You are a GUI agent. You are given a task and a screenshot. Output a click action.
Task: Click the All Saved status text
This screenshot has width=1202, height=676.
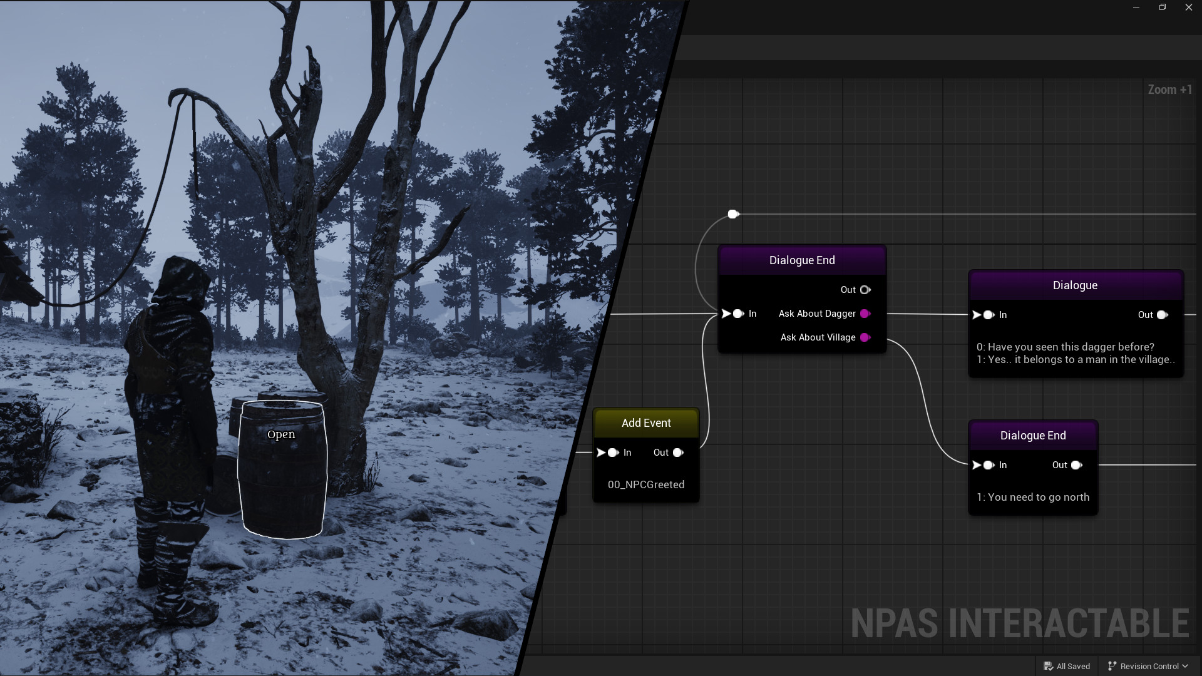coord(1073,666)
